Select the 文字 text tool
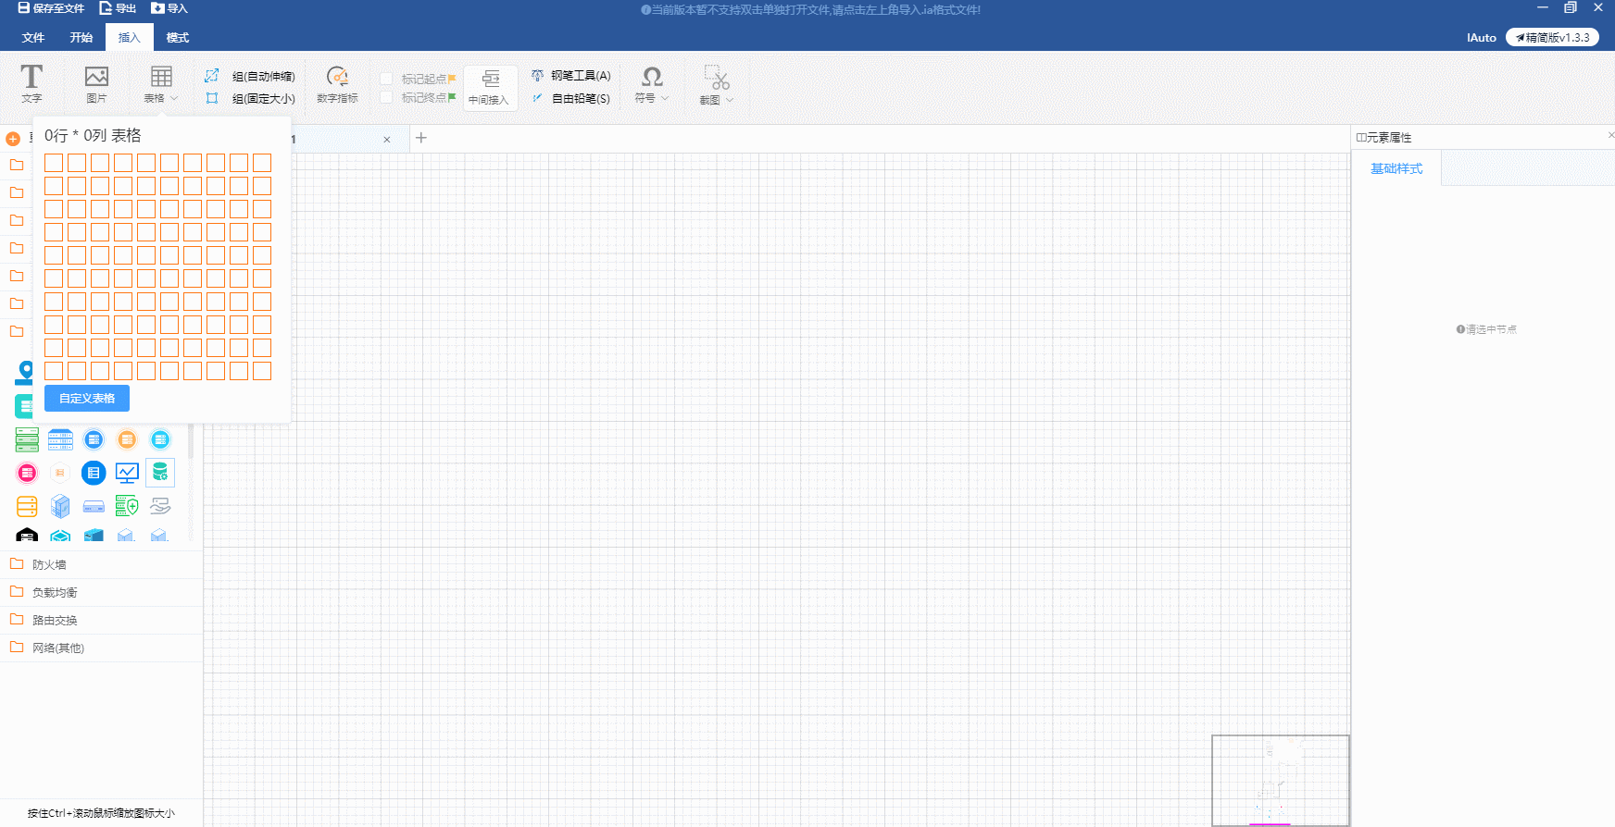Screen dimensions: 1615x827 tap(31, 83)
